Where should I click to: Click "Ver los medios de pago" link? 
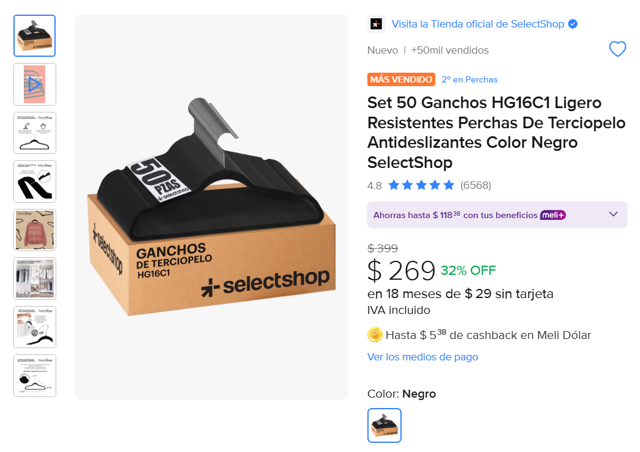[x=422, y=357]
